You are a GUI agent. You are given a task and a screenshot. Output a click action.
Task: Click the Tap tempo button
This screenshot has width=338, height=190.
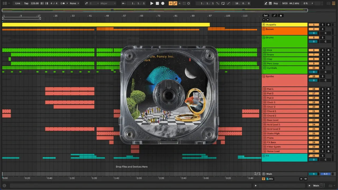pyautogui.click(x=26, y=3)
